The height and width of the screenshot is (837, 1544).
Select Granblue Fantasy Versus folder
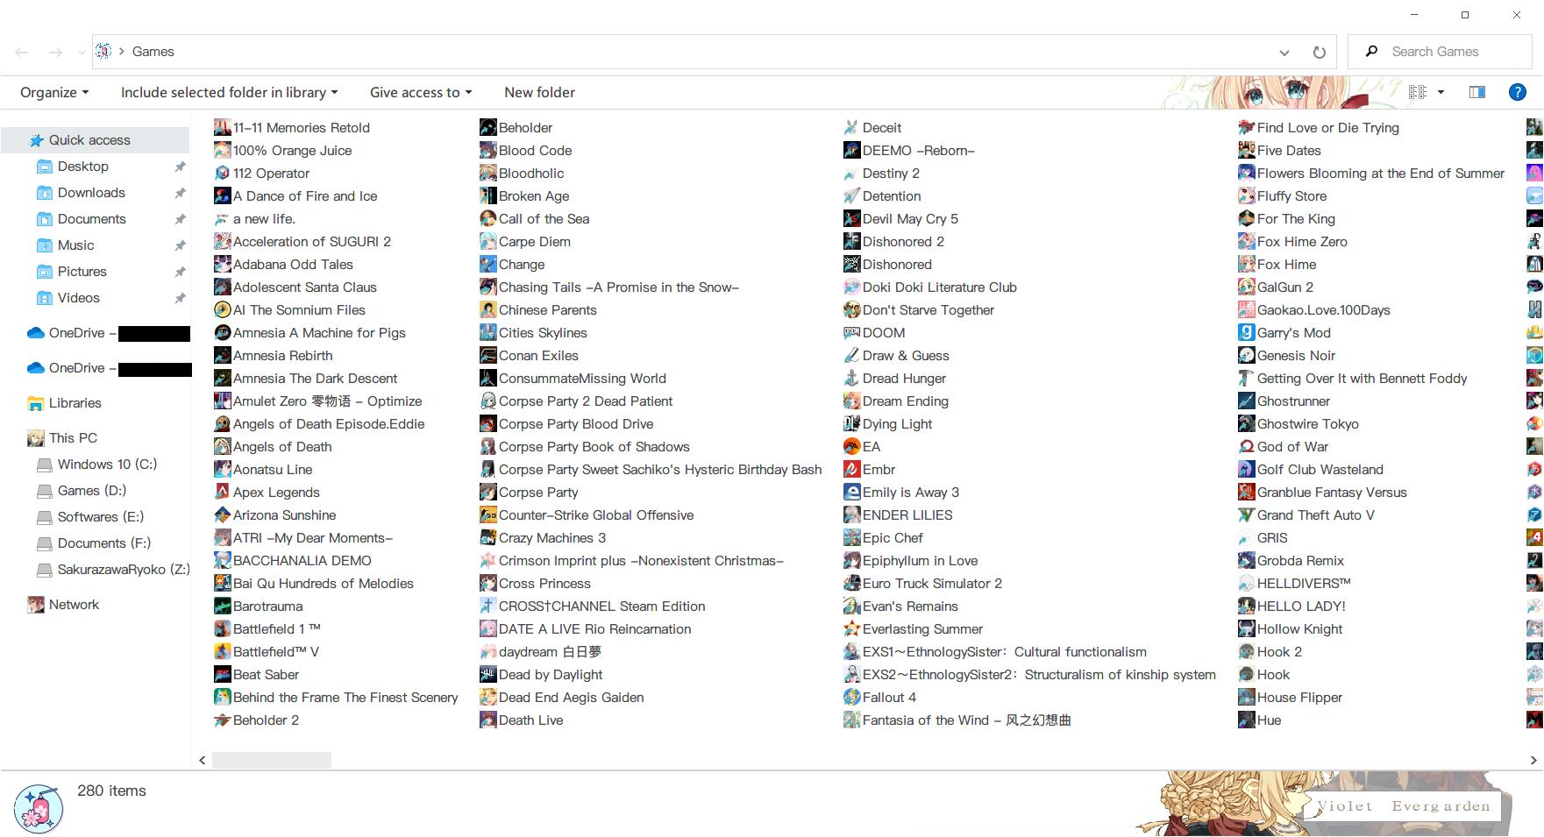1331,493
